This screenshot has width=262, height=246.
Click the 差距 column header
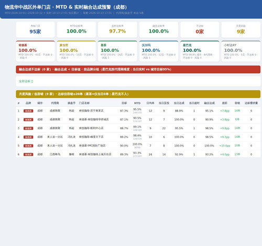pos(225,103)
